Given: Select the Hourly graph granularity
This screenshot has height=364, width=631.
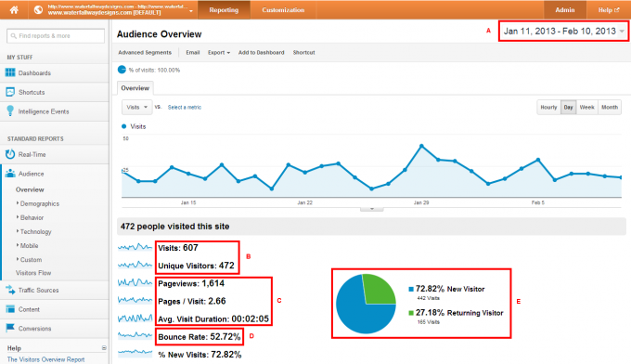Looking at the screenshot, I should coord(548,107).
